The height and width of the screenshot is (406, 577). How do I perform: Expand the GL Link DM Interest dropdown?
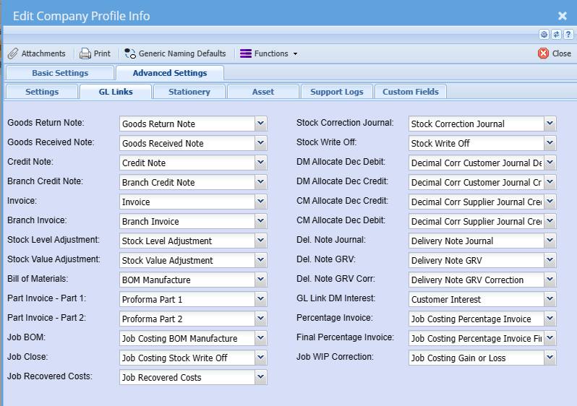pyautogui.click(x=550, y=299)
